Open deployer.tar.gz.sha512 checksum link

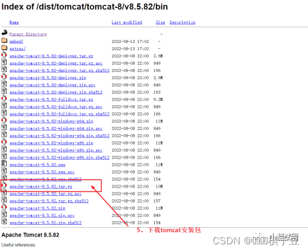60,71
